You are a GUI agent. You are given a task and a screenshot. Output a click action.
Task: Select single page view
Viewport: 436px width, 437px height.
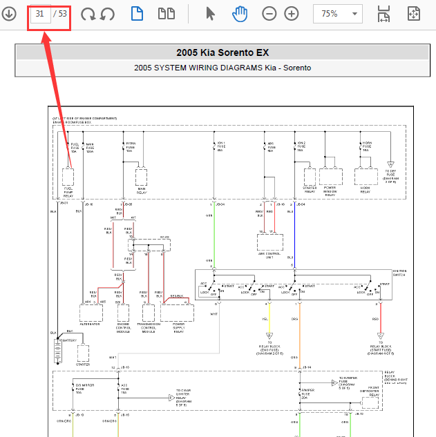point(137,14)
